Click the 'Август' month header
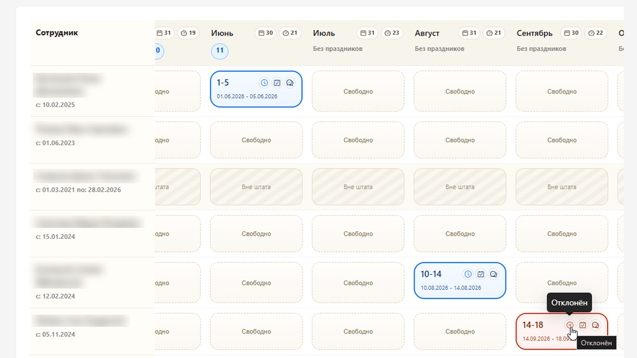Image resolution: width=637 pixels, height=358 pixels. 427,33
